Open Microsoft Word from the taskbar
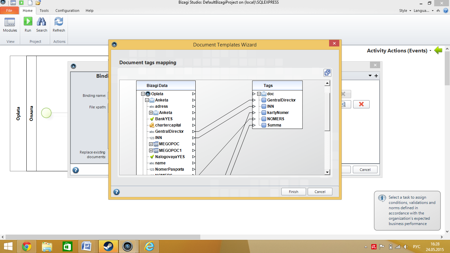 point(87,246)
